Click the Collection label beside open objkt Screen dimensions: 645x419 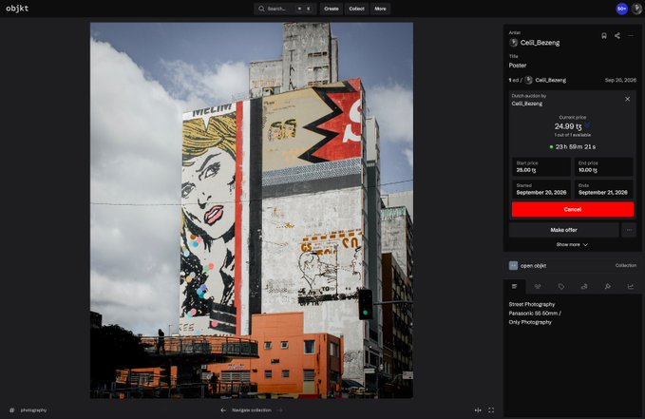626,265
